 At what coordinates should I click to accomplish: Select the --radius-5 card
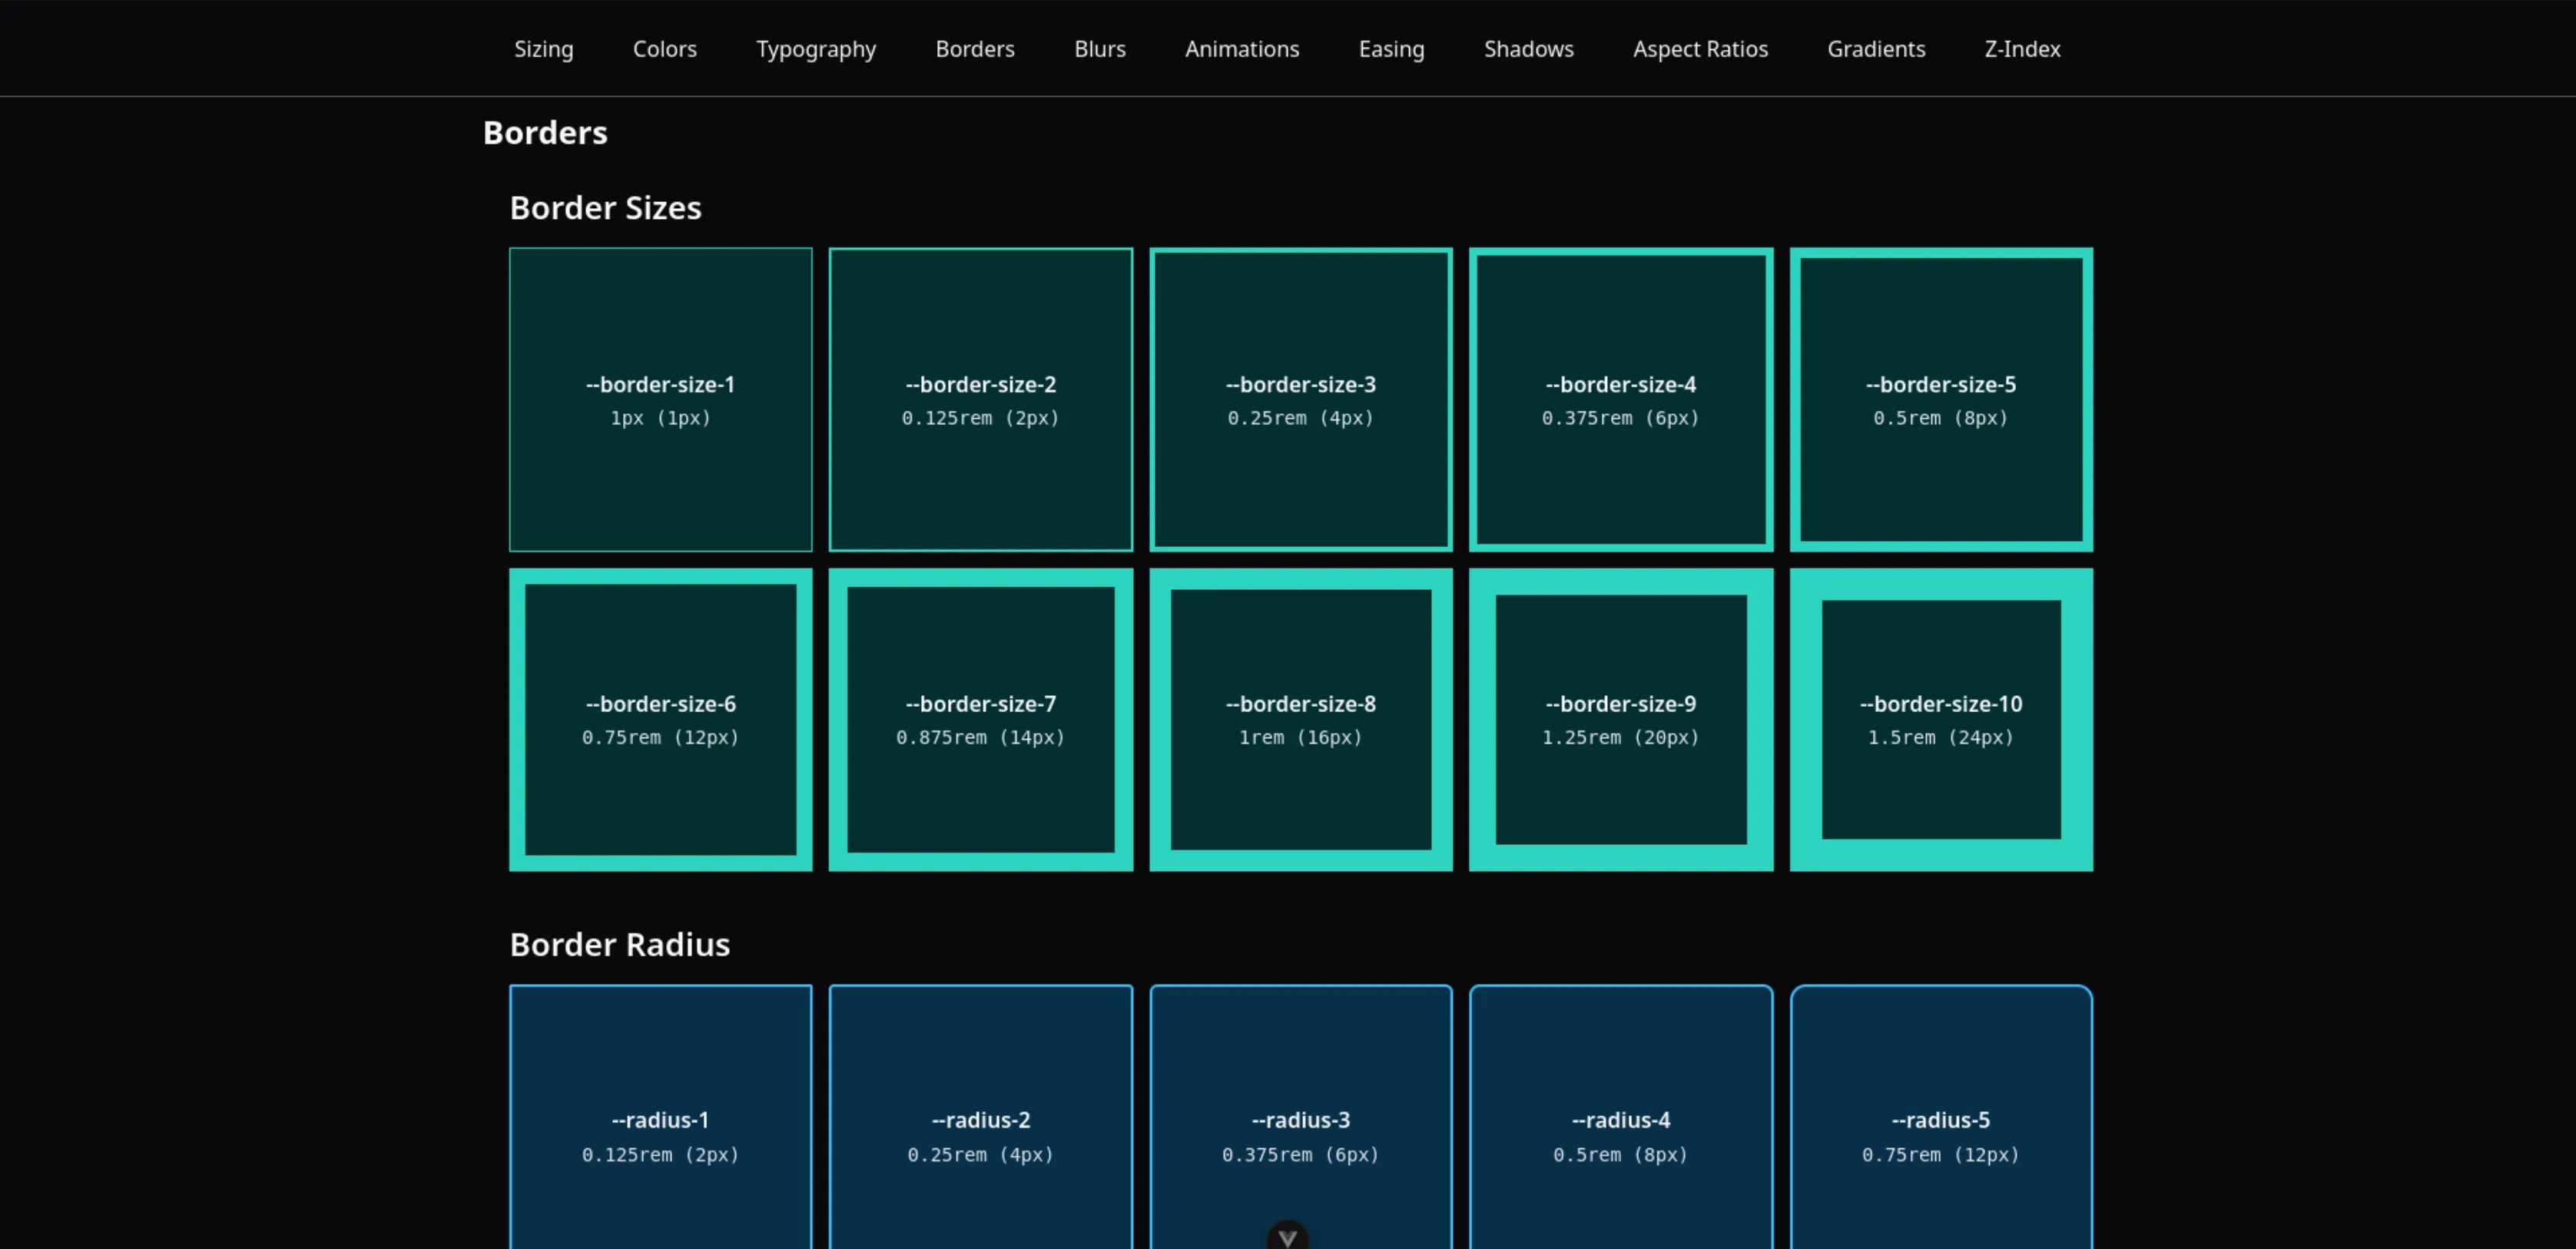click(1941, 1117)
